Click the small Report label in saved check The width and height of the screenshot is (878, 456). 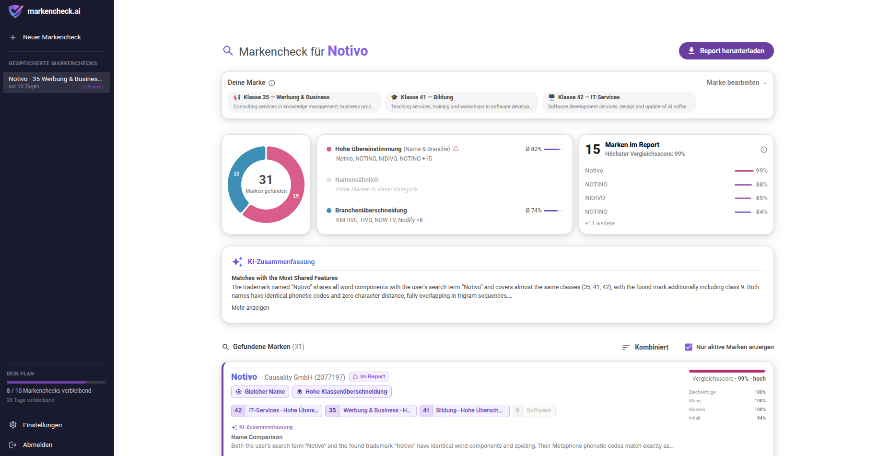click(x=92, y=87)
